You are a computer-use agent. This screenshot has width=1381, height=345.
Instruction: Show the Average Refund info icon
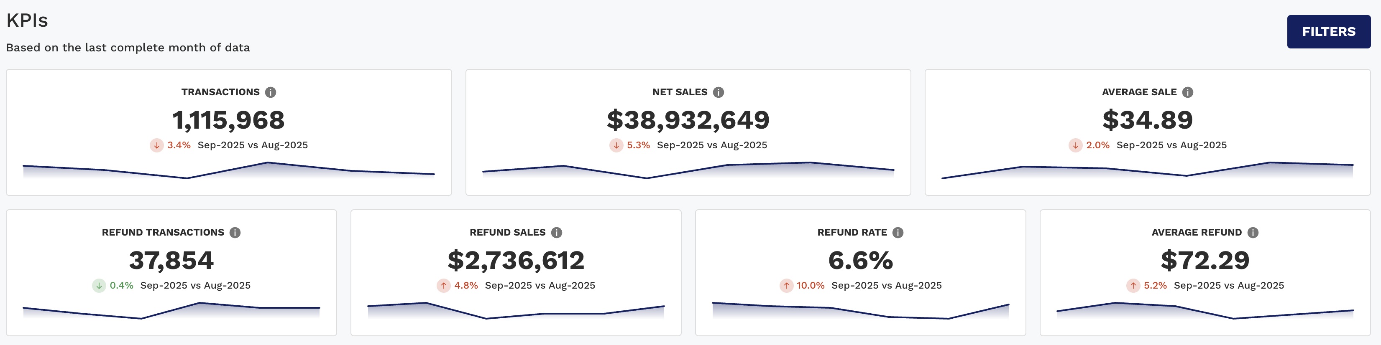[x=1253, y=233]
